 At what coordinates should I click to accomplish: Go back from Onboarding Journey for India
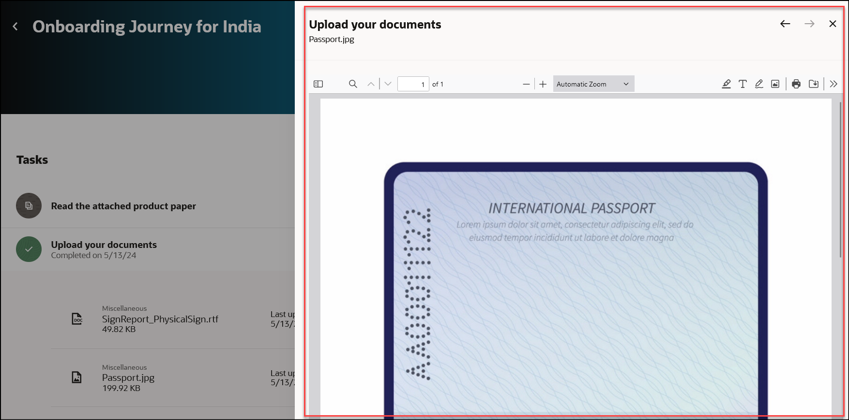click(15, 27)
